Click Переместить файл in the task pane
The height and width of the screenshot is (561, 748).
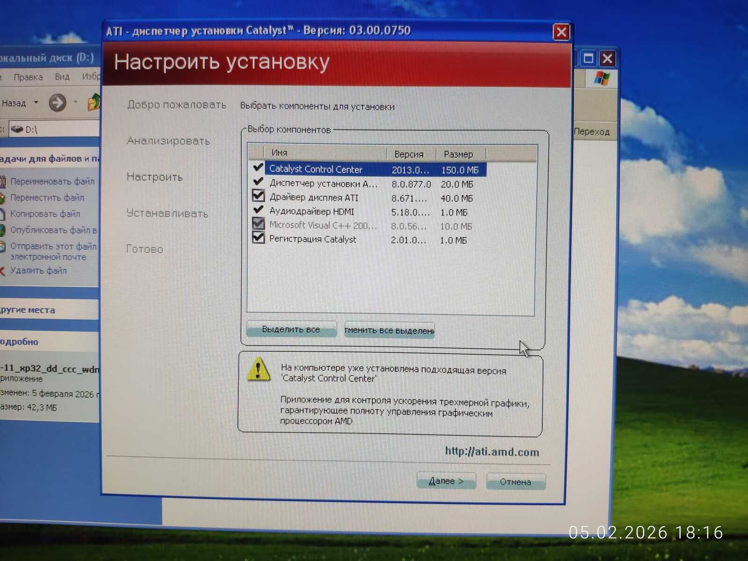point(47,197)
